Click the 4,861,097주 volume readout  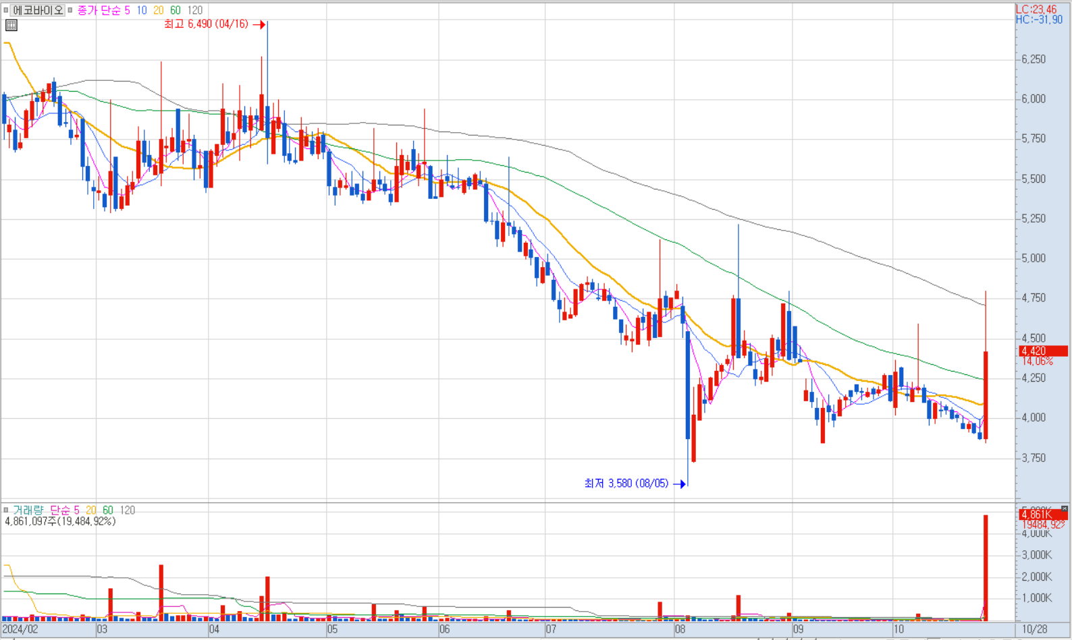(x=60, y=521)
